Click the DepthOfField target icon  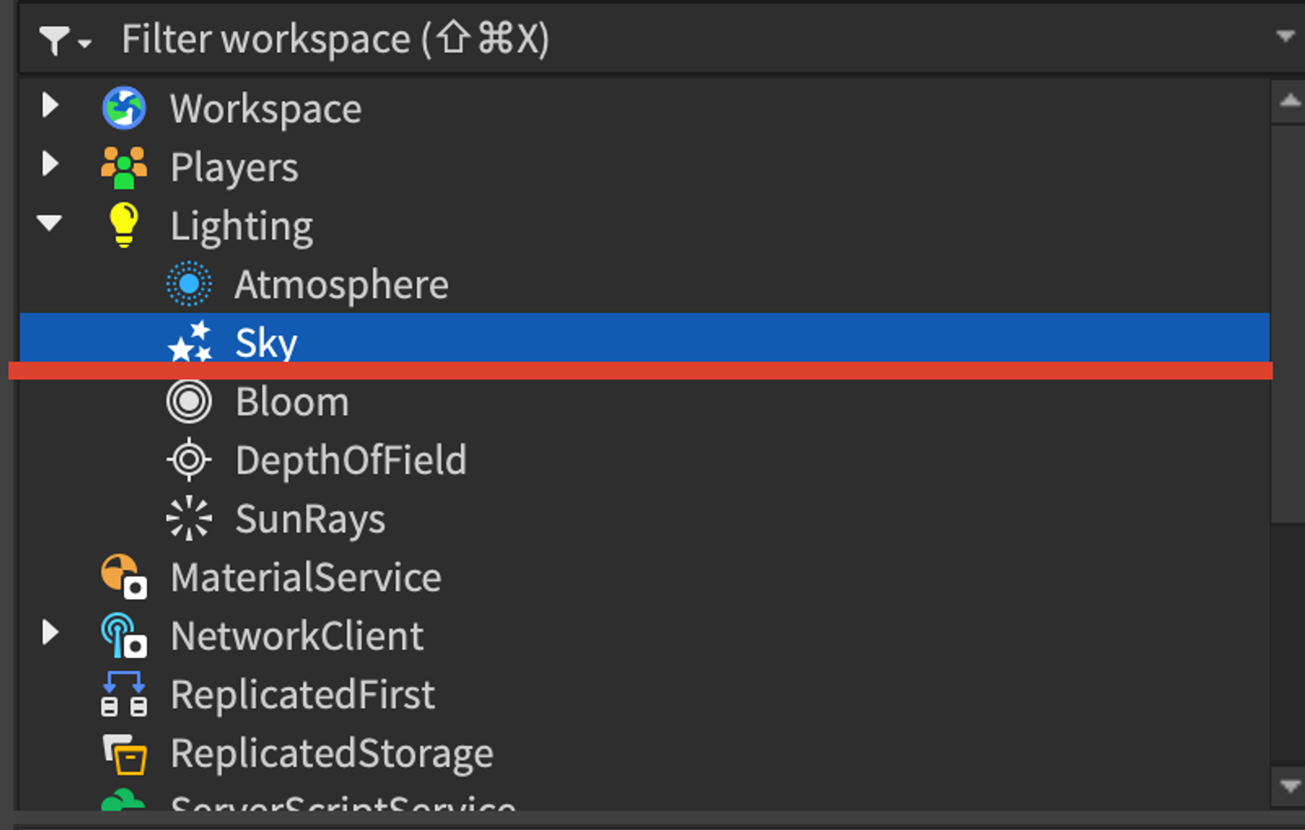(189, 461)
